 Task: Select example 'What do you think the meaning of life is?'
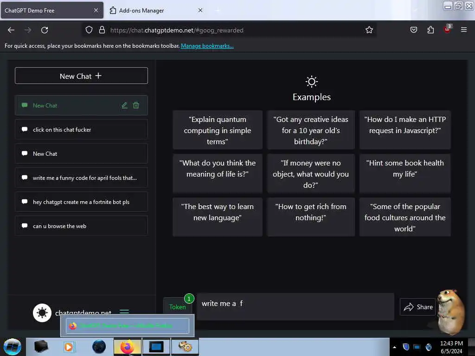pos(218,173)
